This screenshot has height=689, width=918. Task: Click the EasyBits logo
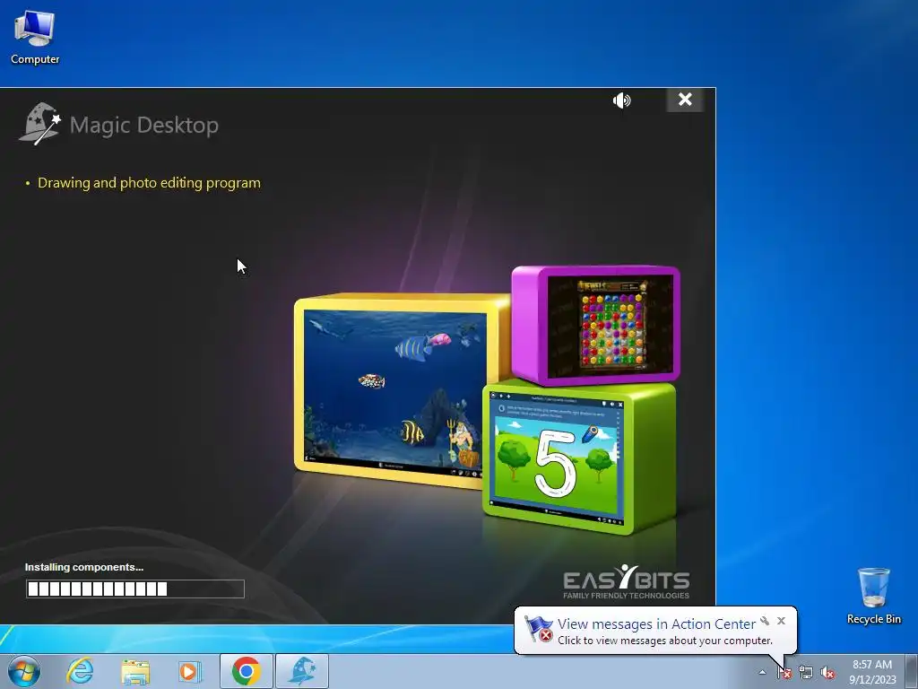(x=626, y=581)
